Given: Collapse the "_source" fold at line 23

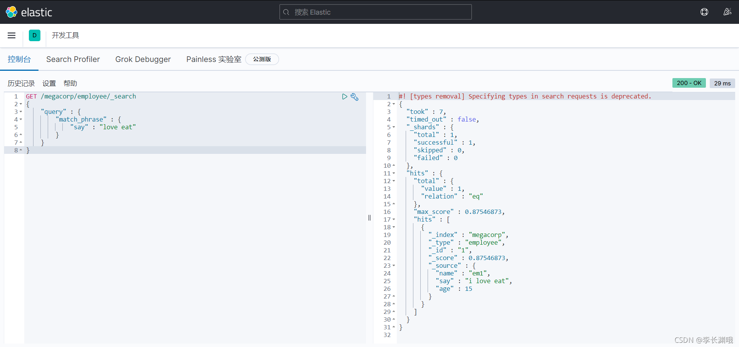Looking at the screenshot, I should [394, 266].
